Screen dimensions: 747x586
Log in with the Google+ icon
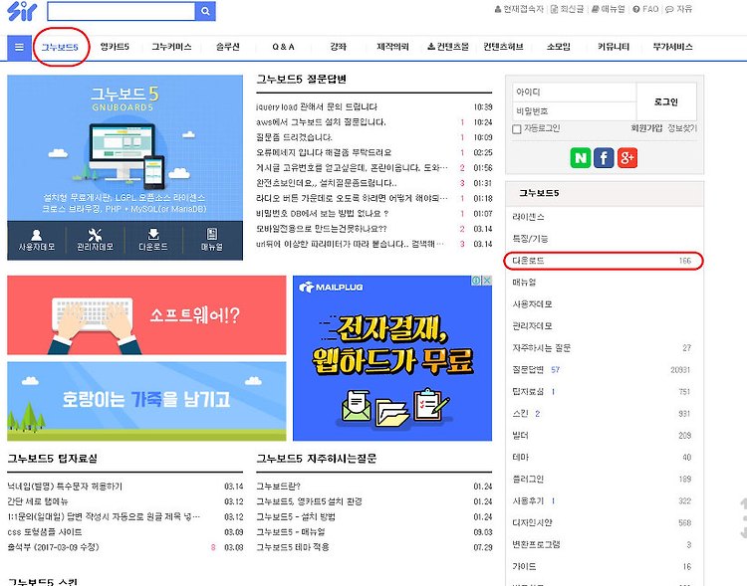(x=626, y=158)
